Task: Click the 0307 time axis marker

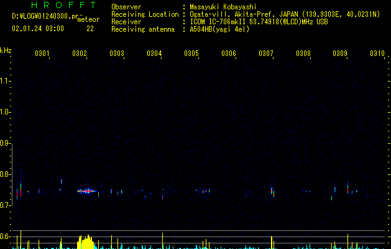Action: tap(266, 53)
